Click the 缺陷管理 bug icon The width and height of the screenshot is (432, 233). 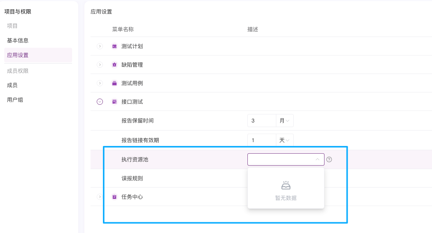coord(114,65)
